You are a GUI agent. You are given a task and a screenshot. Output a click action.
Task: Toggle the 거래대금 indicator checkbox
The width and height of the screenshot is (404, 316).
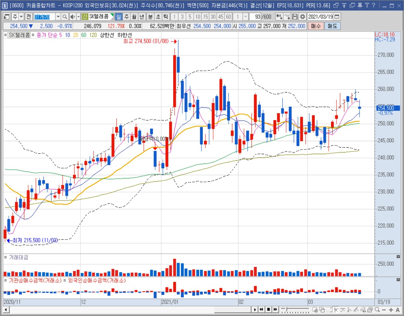coord(6,257)
